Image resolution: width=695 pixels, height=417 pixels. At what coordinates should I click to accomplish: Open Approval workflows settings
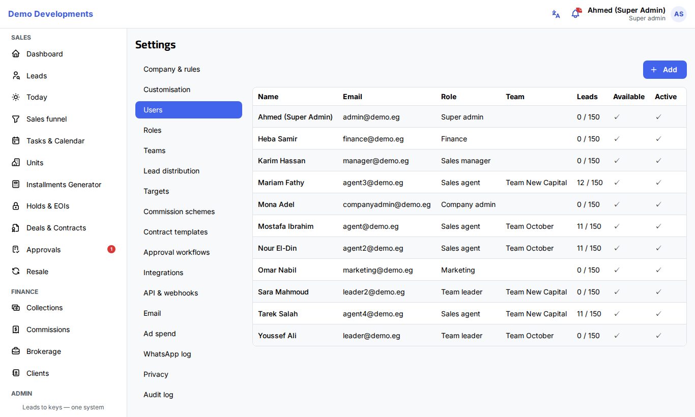click(x=189, y=252)
